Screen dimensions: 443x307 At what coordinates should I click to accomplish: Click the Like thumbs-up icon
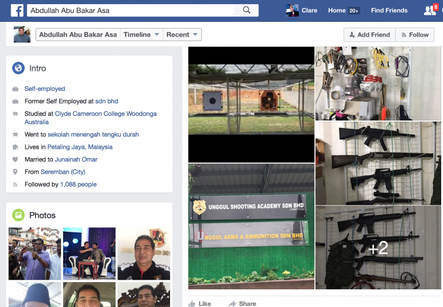point(192,303)
